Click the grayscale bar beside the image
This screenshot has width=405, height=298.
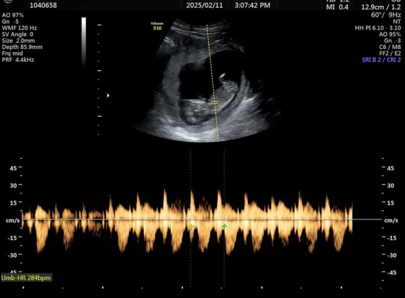(84, 41)
